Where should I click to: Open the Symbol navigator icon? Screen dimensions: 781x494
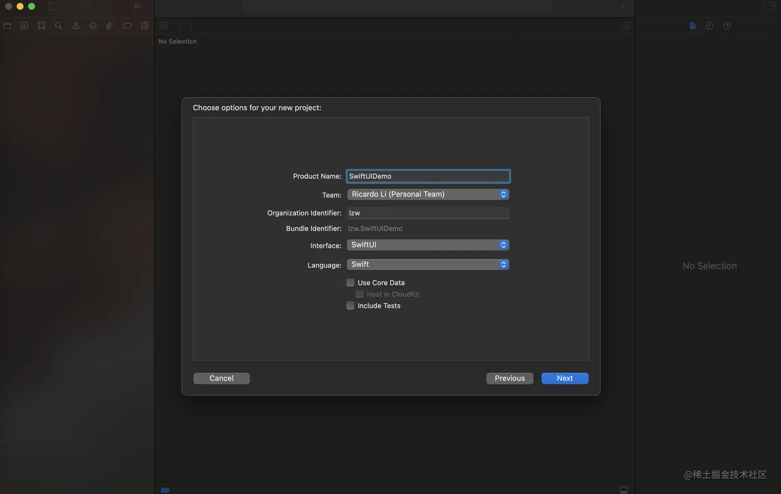click(x=41, y=25)
